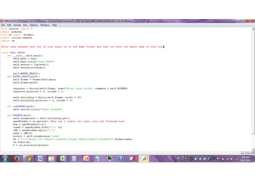Click the "Input Access" string
Viewport: 255px width, 181px height.
point(50,110)
